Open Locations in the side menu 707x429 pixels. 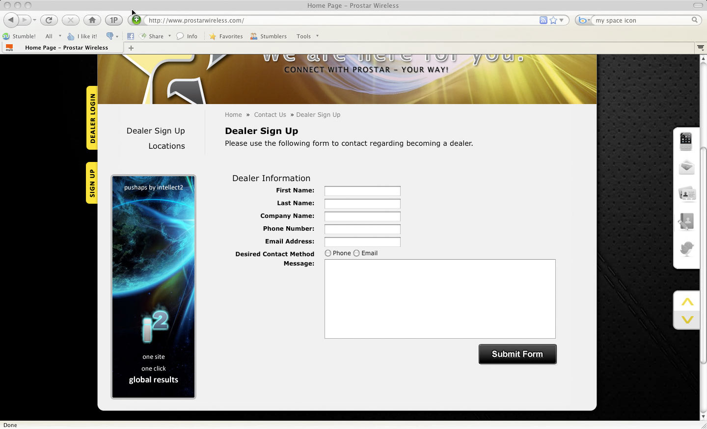(x=166, y=146)
